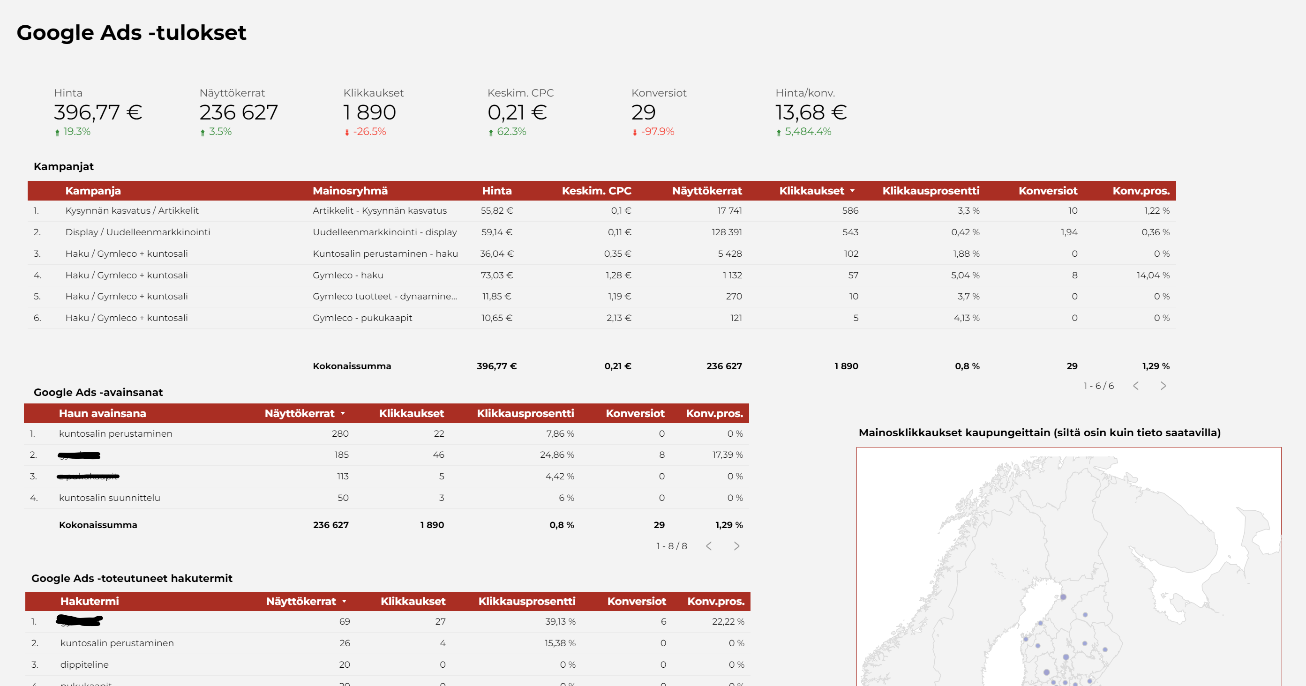This screenshot has height=686, width=1306.
Task: Click the previous page arrow below Kampanjat table
Action: [1136, 386]
